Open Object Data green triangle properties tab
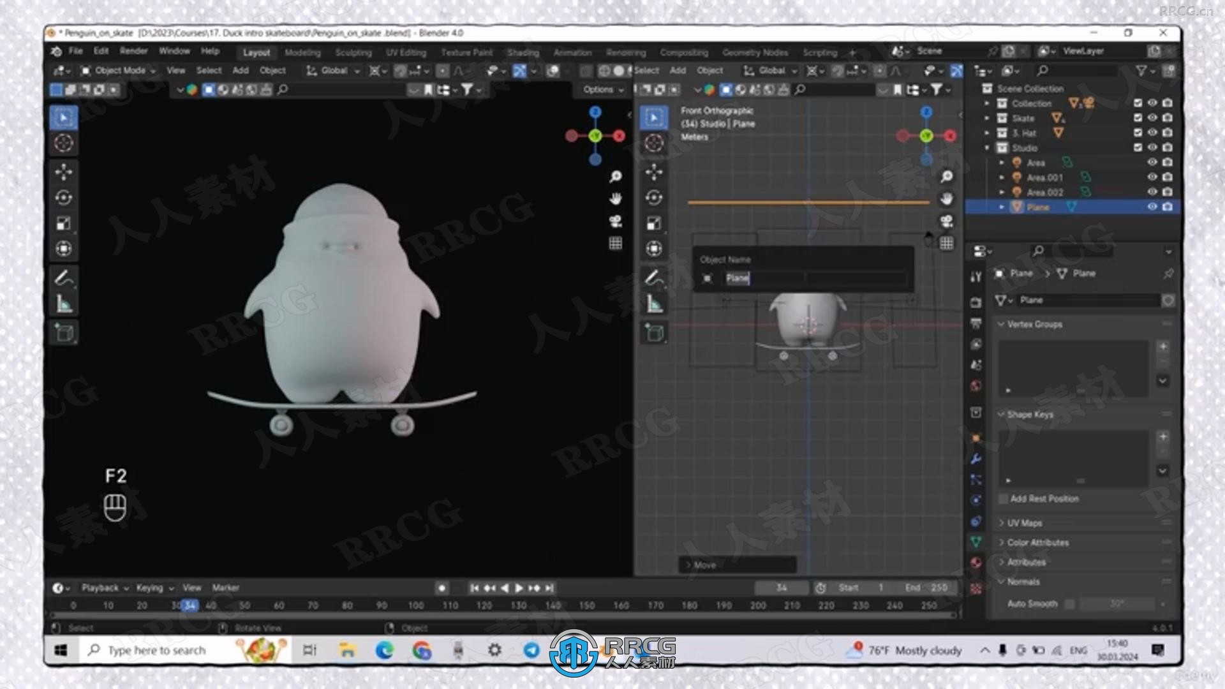Viewport: 1225px width, 689px height. click(x=976, y=542)
